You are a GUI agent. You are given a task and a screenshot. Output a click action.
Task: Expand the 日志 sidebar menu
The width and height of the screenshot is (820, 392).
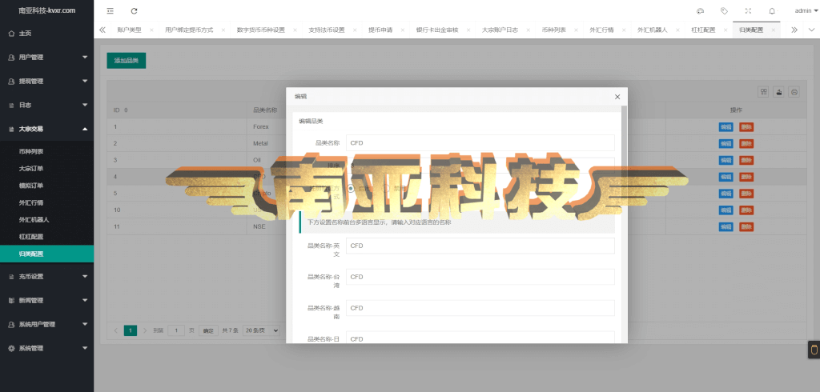click(x=46, y=105)
